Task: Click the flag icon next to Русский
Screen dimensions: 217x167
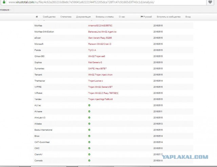Action: tap(142, 17)
